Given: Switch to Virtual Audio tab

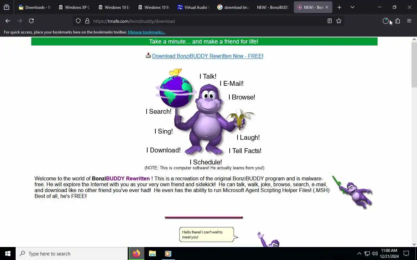Looking at the screenshot, I should click(x=194, y=7).
